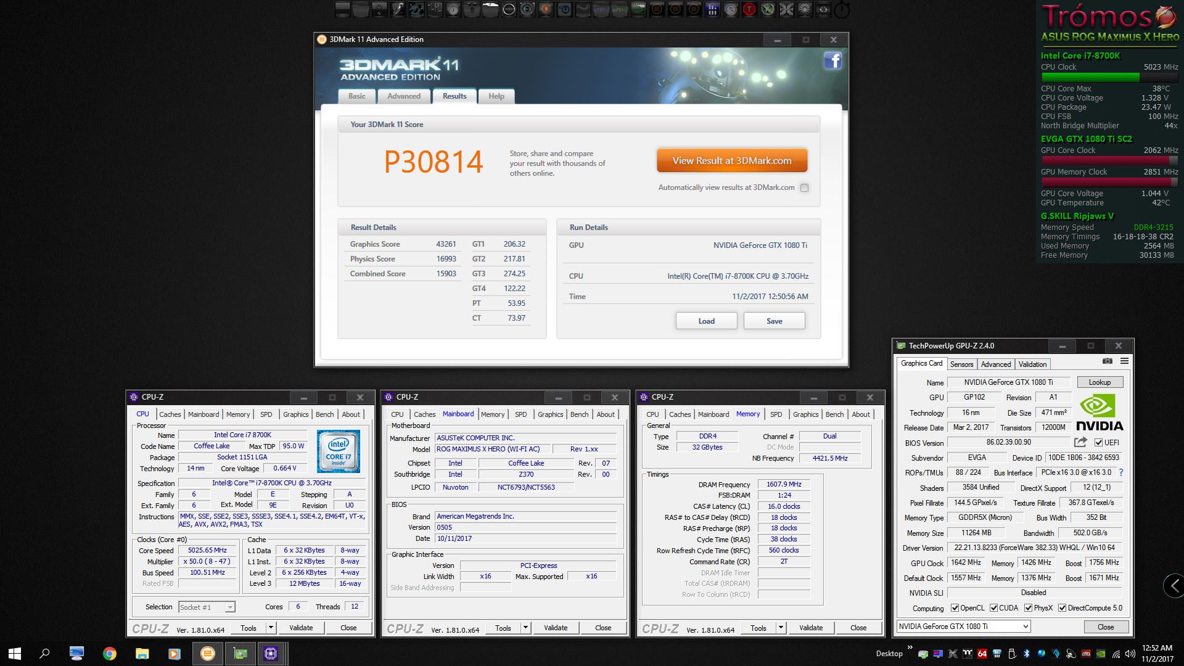Open Google Chrome from the taskbar
The image size is (1184, 666).
click(110, 654)
